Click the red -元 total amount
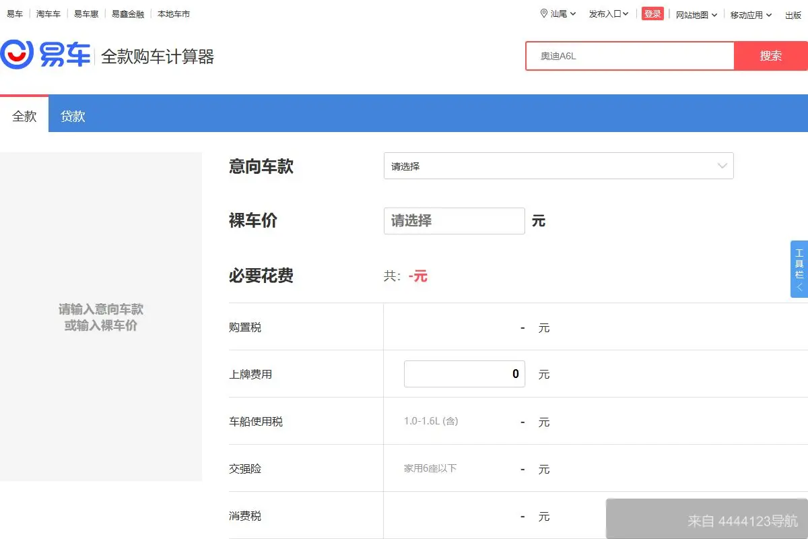 (418, 276)
